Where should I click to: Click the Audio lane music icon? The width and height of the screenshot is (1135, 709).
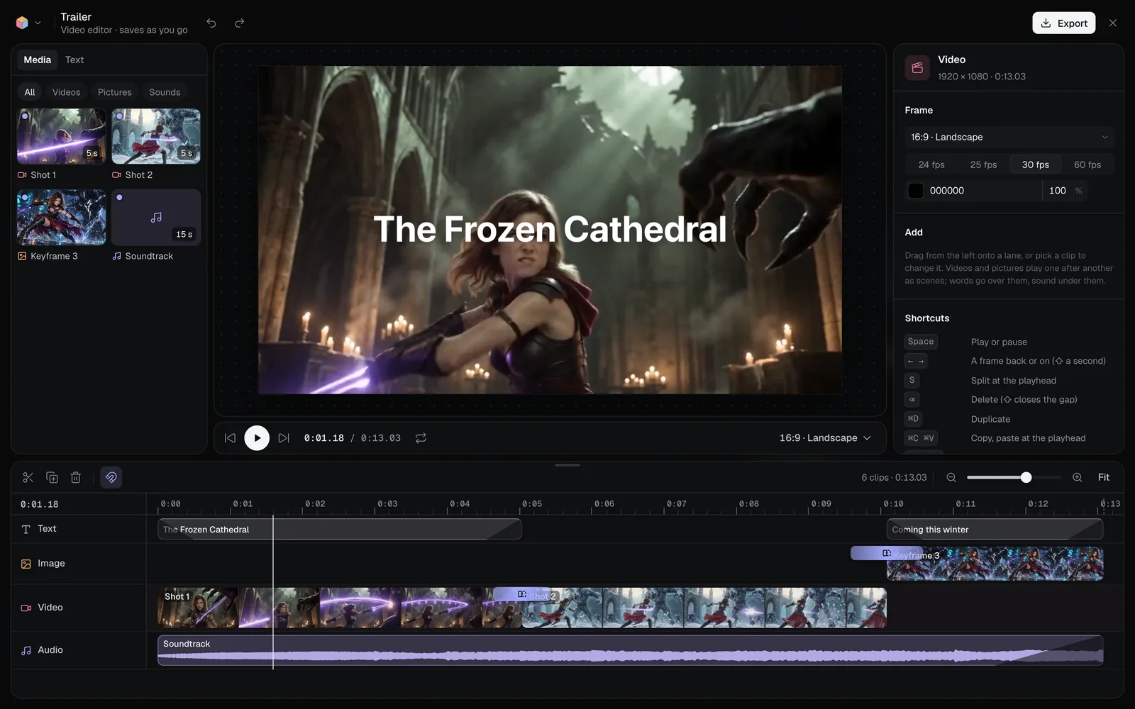(26, 650)
